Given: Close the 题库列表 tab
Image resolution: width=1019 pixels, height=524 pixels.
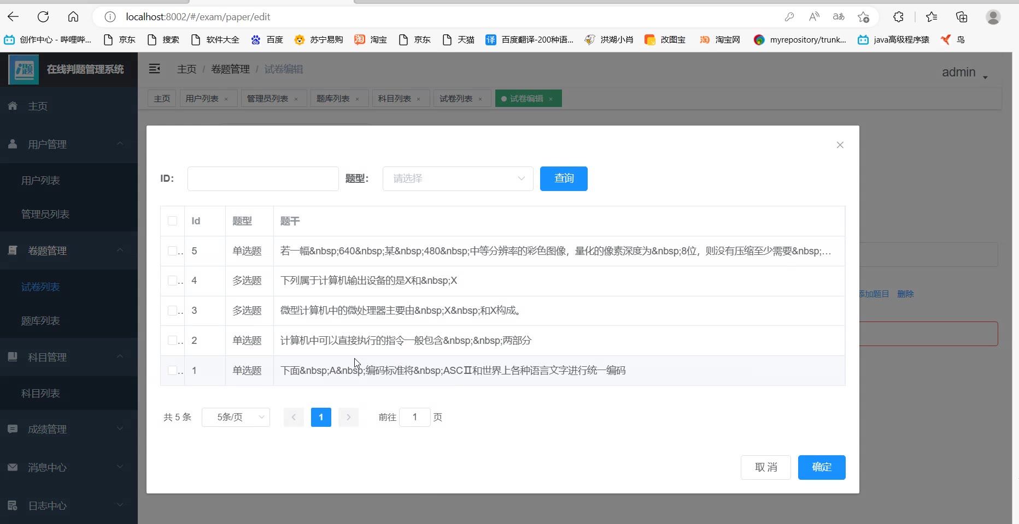Looking at the screenshot, I should click(x=358, y=99).
